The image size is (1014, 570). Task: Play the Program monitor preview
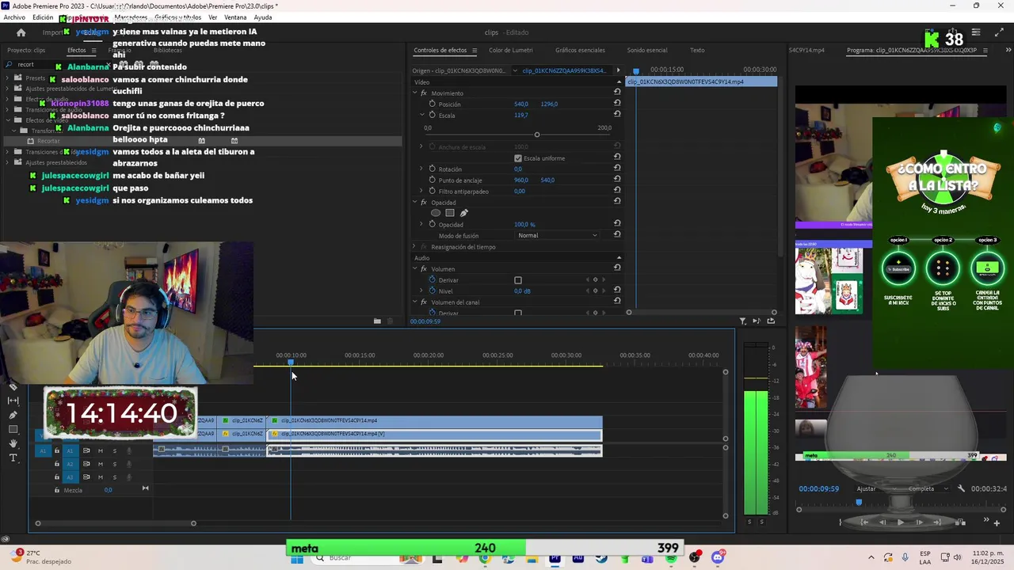900,522
